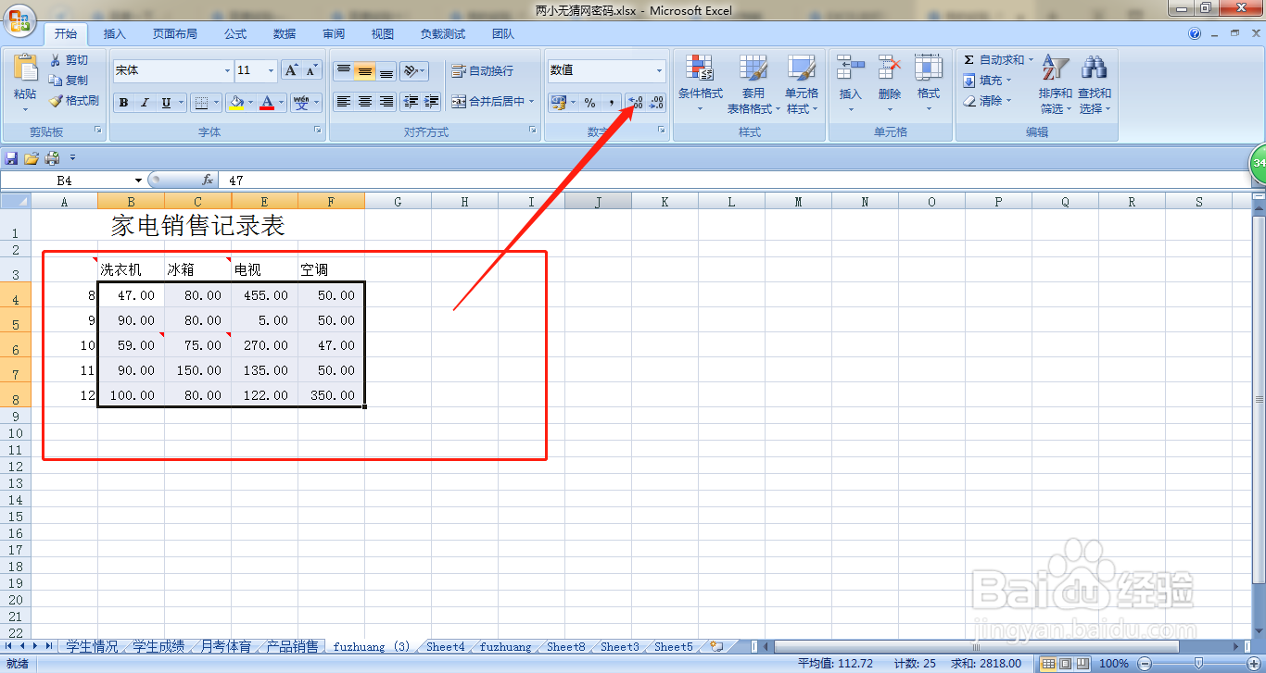Click the Office button
This screenshot has width=1266, height=673.
point(21,19)
